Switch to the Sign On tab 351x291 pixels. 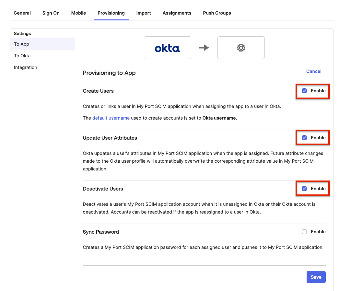[x=51, y=13]
